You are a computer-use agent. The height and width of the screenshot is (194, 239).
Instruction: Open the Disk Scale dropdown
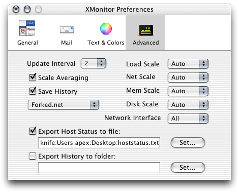pos(188,105)
